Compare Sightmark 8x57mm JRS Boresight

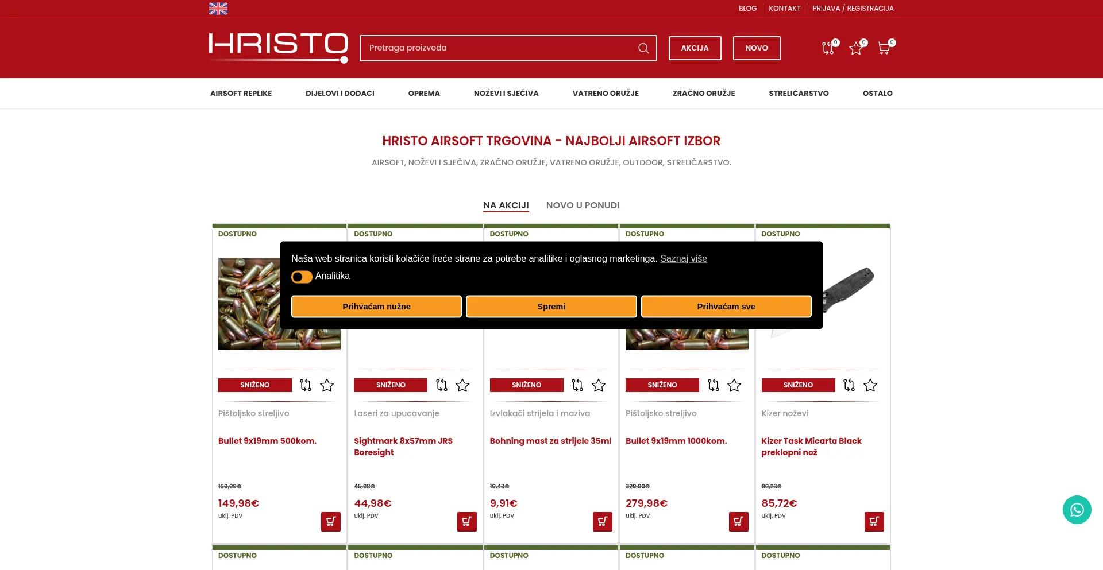pyautogui.click(x=441, y=385)
